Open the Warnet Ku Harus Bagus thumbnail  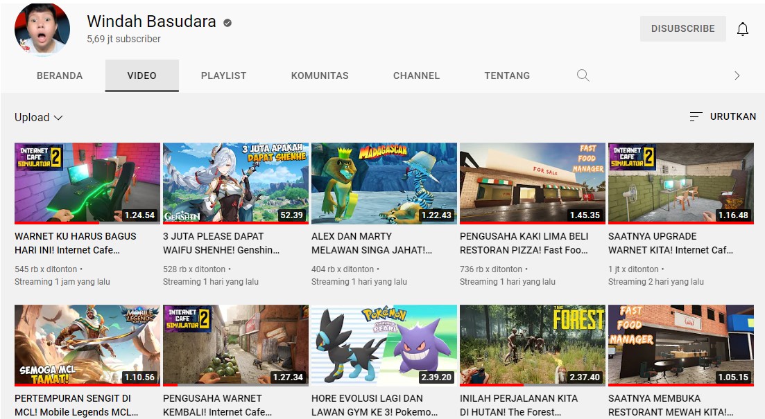coord(87,184)
